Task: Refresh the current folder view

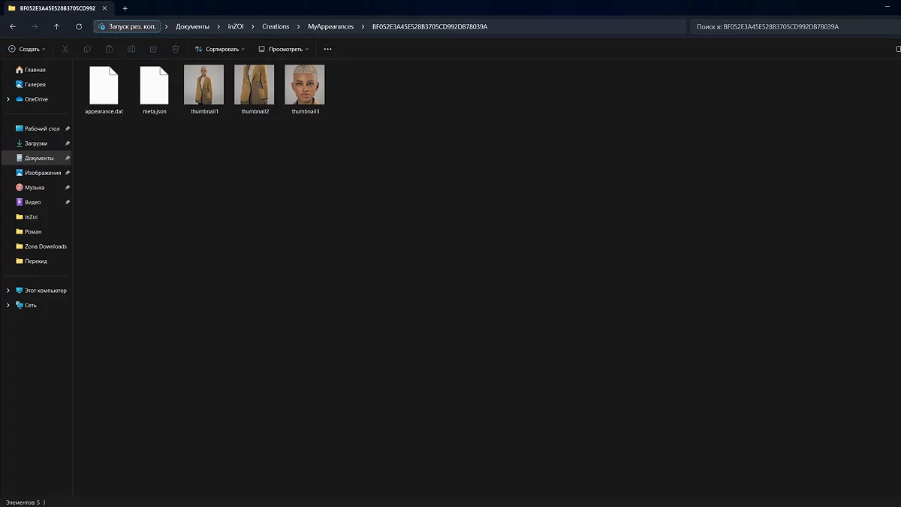Action: (79, 26)
